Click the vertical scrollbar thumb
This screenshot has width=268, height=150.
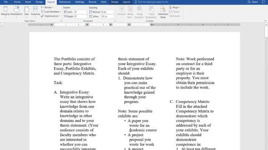266,32
